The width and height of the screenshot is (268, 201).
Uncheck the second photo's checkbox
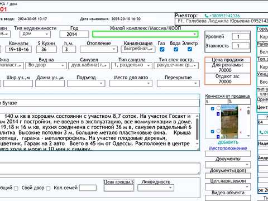tap(213, 132)
